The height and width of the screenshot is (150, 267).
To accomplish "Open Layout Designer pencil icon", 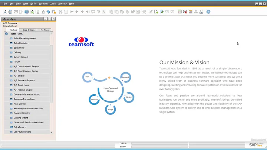I will [x=151, y=12].
